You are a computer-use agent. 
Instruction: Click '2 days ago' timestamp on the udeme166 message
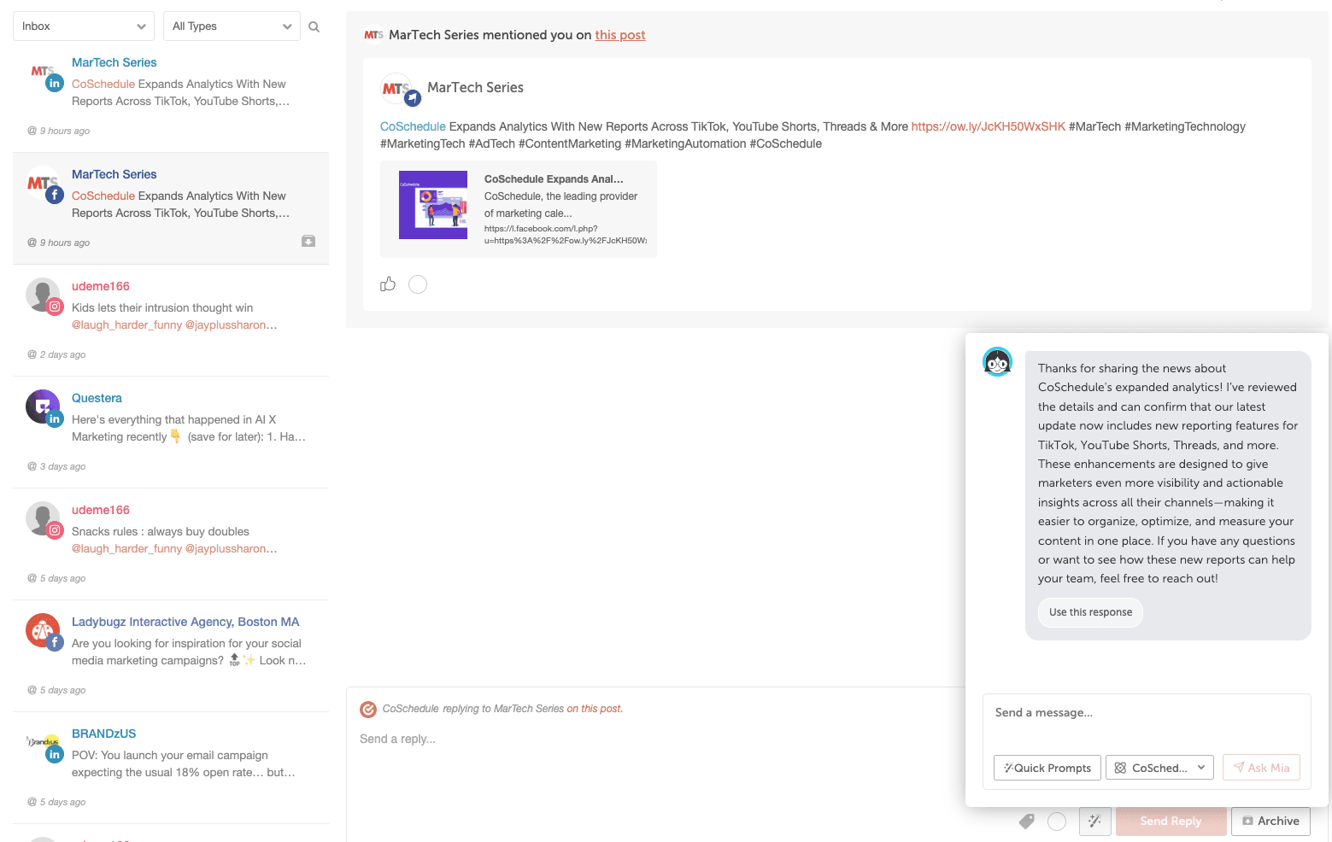click(62, 354)
